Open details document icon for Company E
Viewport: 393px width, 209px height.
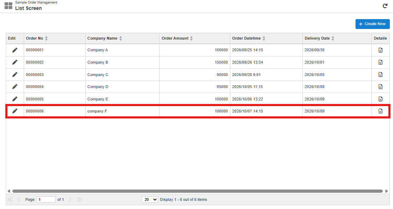coord(381,99)
